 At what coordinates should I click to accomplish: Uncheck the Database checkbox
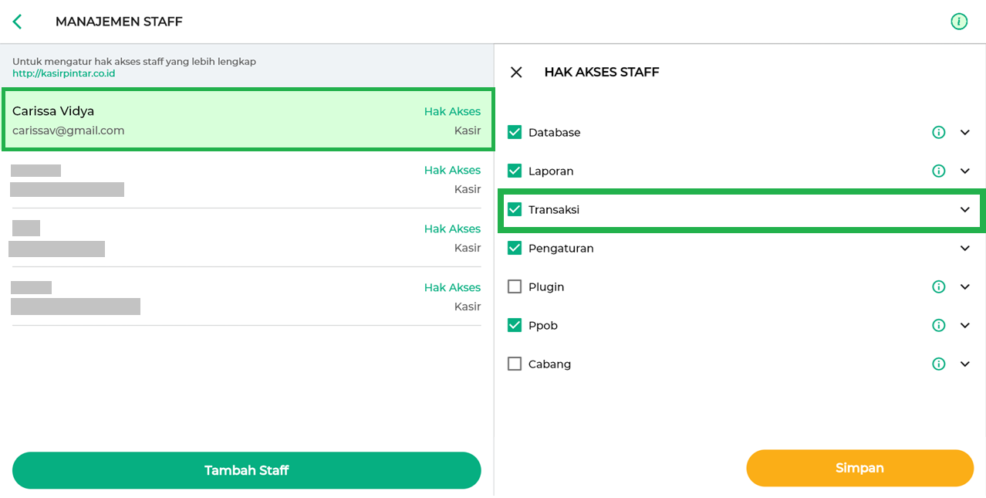pos(515,133)
